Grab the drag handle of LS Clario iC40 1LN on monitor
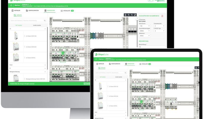The height and width of the screenshot is (119, 213). [x=25, y=36]
